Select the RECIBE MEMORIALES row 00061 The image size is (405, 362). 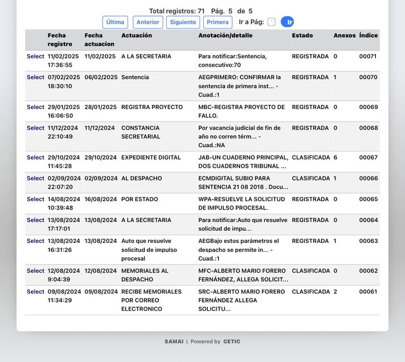point(35,292)
